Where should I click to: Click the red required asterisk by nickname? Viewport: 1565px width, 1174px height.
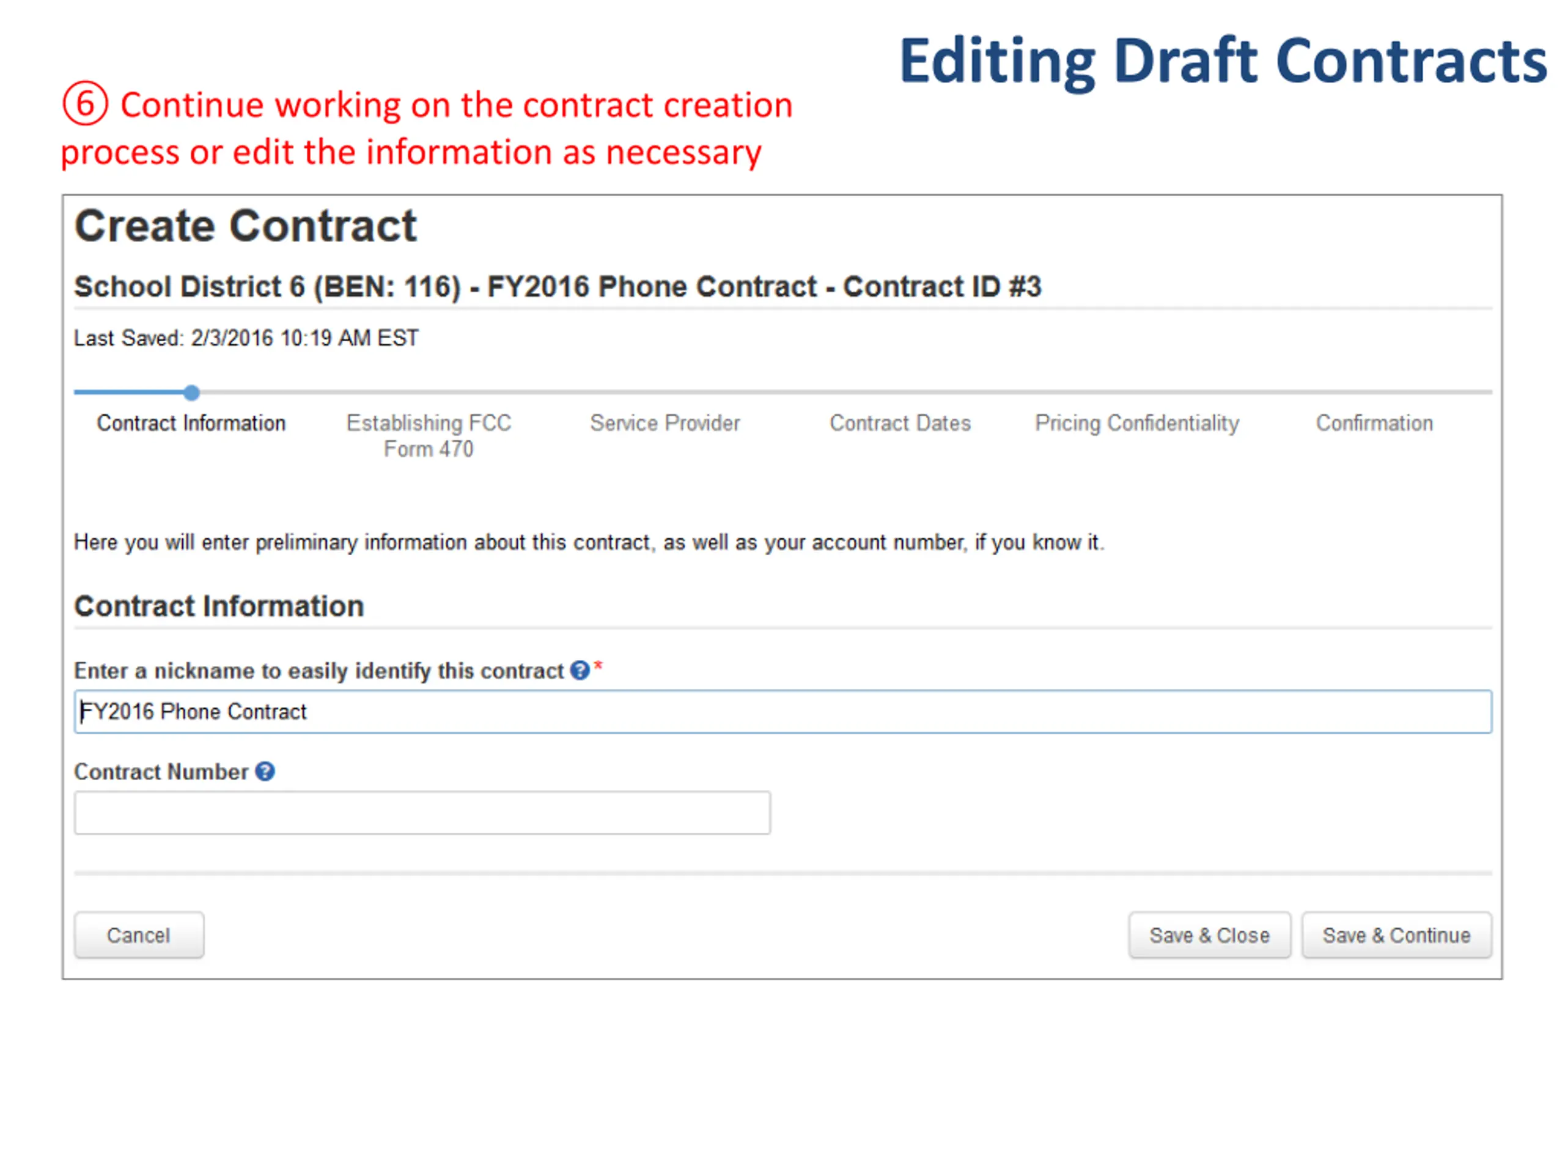pyautogui.click(x=598, y=666)
